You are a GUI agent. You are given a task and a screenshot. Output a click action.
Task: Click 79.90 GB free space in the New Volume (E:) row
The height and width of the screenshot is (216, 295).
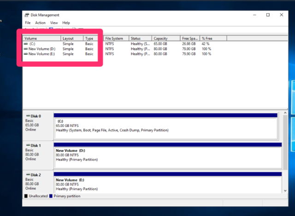tap(189, 54)
